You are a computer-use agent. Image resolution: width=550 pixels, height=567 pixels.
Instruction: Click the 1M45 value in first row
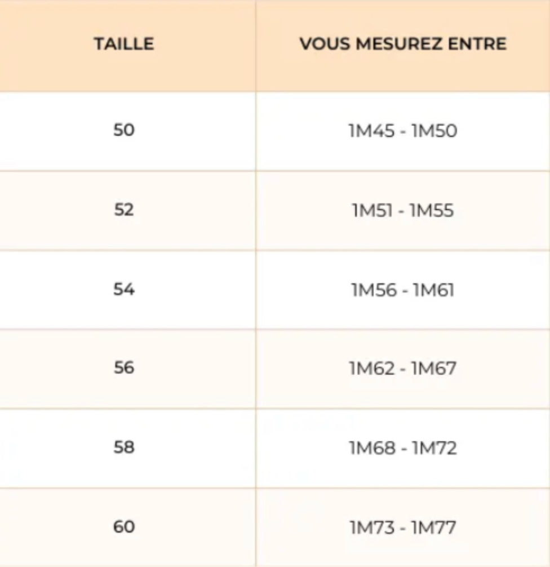tap(371, 131)
